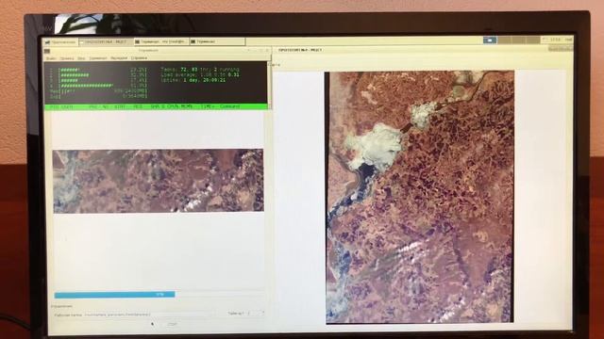Click the STOP button at the bottom

coord(172,324)
